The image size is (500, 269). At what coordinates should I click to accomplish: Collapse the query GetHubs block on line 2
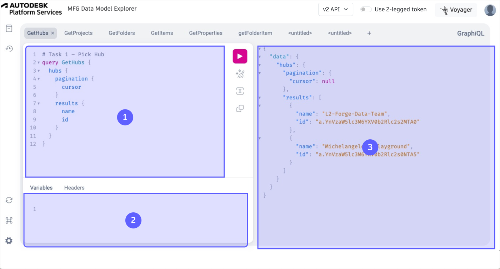39,63
